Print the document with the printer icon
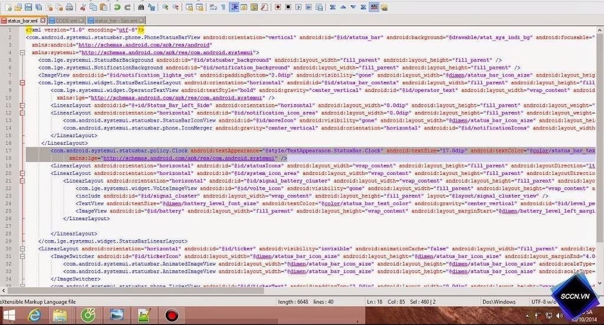Viewport: 604px width, 325px height. tap(70, 7)
